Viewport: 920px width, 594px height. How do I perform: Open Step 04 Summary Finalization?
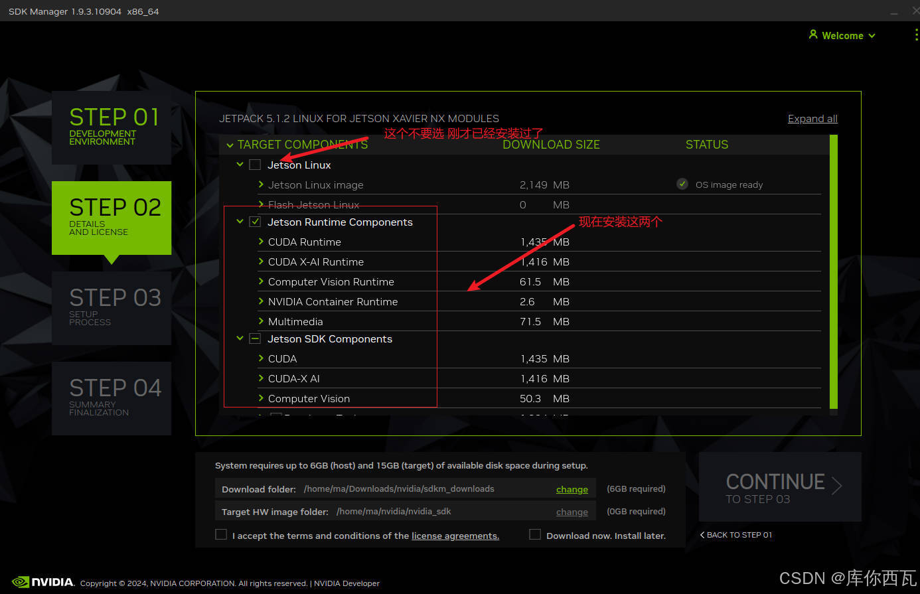click(x=112, y=398)
